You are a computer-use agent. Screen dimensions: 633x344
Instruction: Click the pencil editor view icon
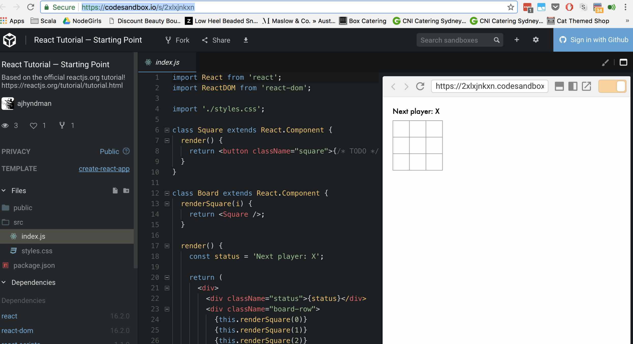605,62
